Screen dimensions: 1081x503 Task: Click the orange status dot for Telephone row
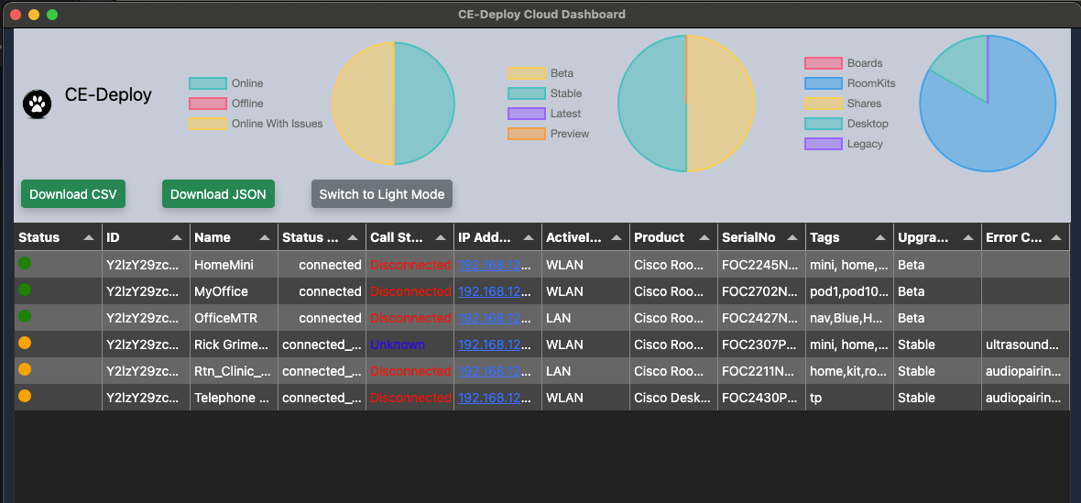click(x=25, y=397)
